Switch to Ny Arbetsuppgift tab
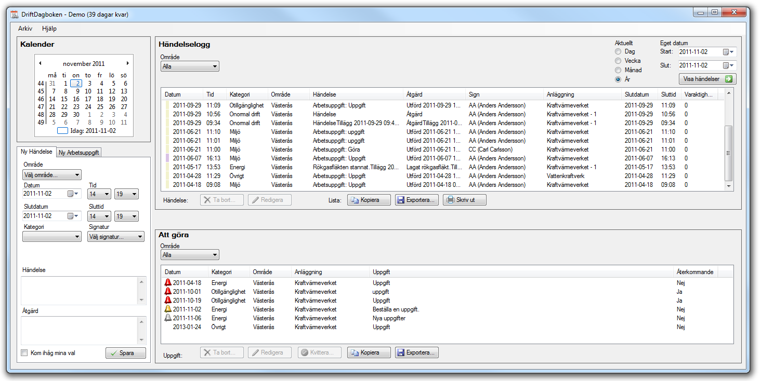Screen dimensions: 761x381 pos(79,152)
